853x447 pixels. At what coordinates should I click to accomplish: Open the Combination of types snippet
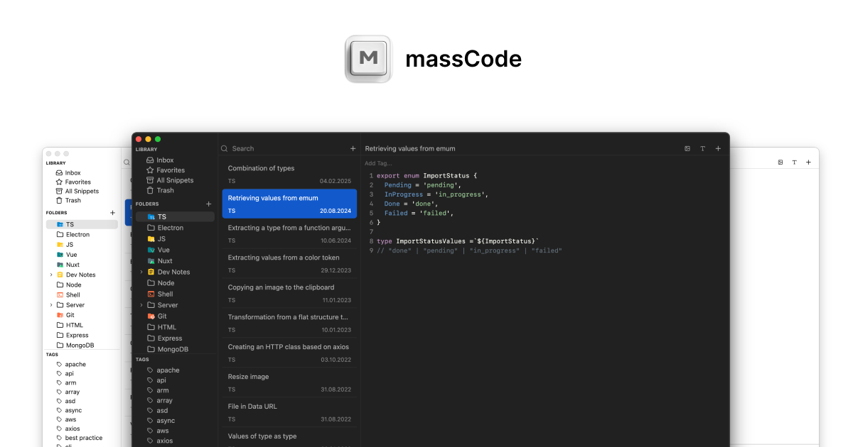click(x=289, y=174)
